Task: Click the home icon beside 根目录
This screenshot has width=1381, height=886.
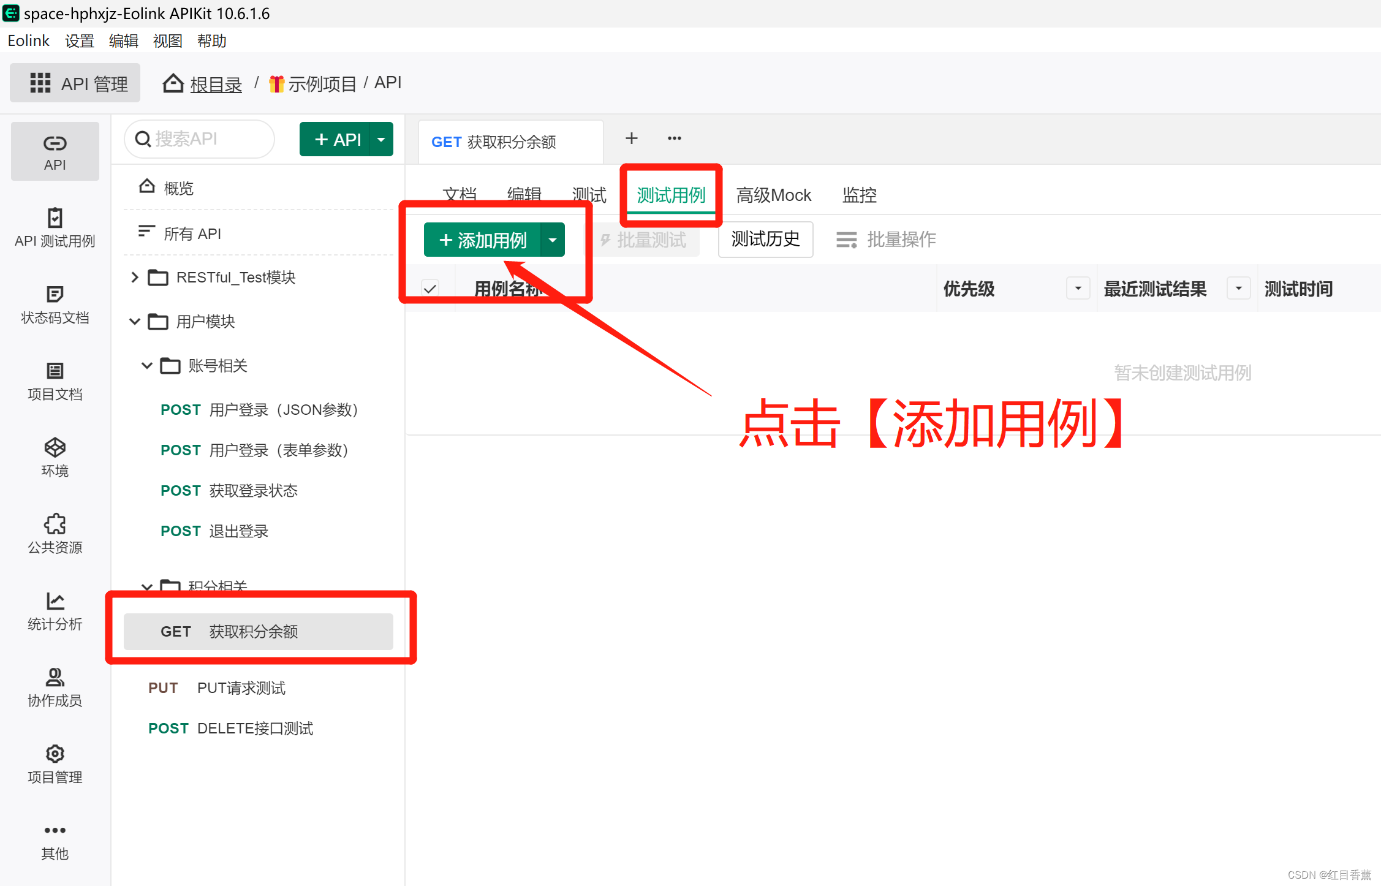Action: click(x=173, y=83)
